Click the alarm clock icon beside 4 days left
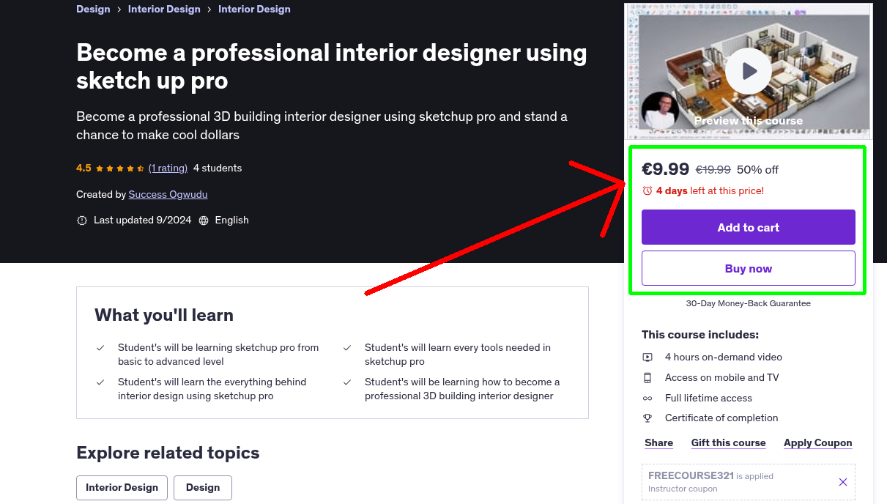Screen dimensions: 887x504 [647, 190]
